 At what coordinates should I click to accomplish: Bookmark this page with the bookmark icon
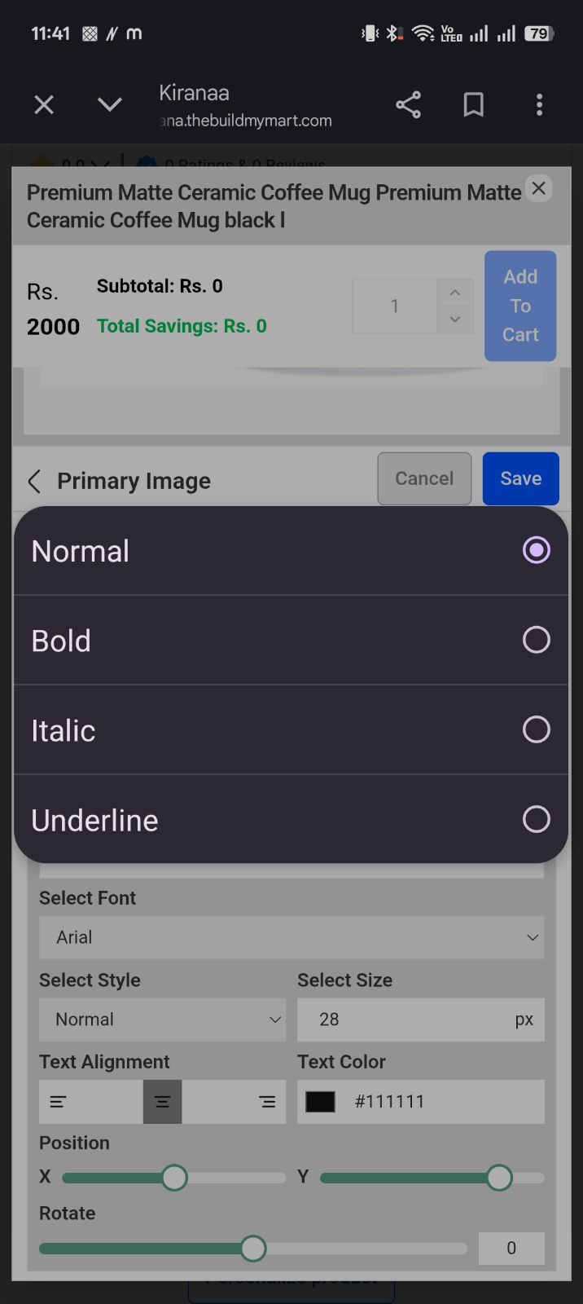(x=473, y=104)
